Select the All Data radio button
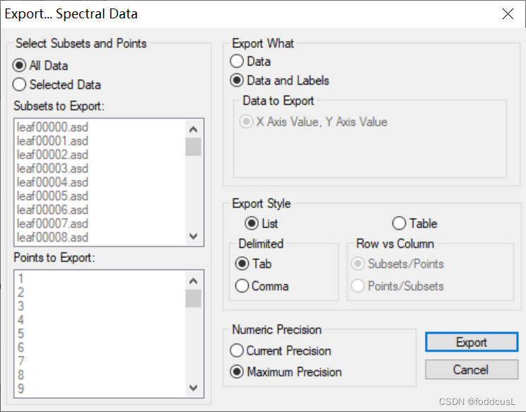 click(20, 66)
